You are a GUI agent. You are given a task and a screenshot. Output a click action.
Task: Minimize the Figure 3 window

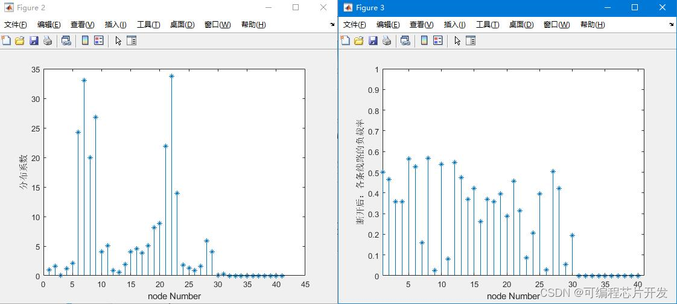click(608, 7)
